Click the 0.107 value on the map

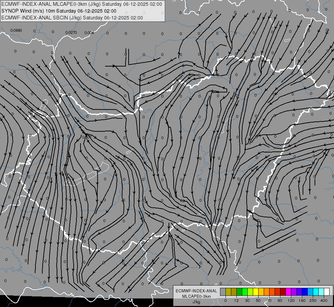pyautogui.click(x=86, y=137)
